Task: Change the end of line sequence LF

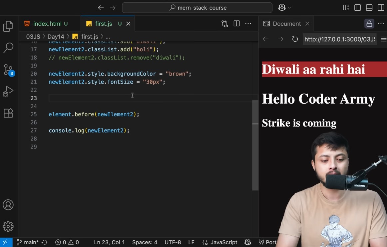Action: 191,242
